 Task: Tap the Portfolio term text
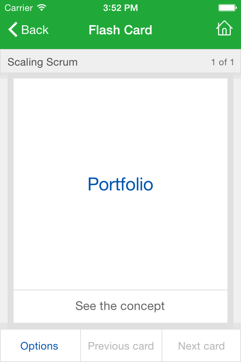[x=120, y=184]
